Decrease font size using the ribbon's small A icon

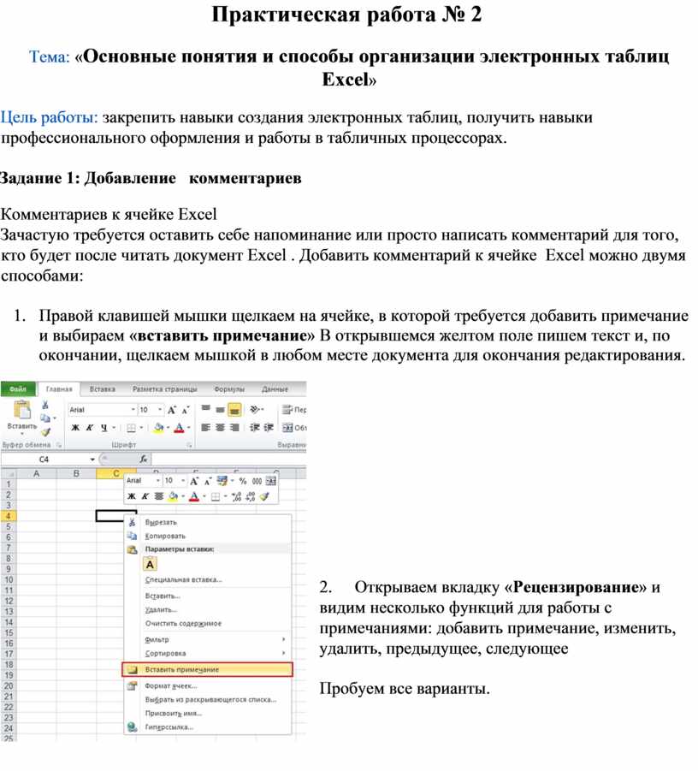(186, 410)
